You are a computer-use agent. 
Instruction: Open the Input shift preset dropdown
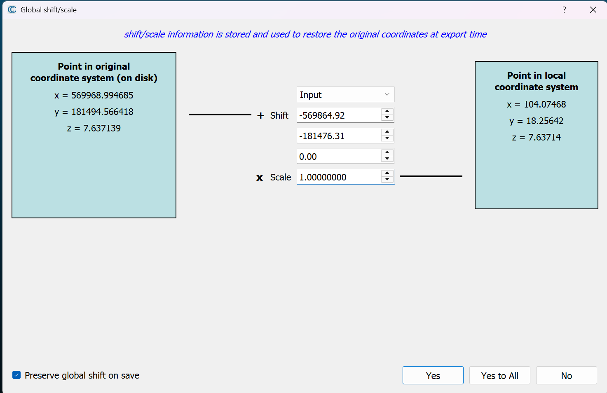(345, 95)
